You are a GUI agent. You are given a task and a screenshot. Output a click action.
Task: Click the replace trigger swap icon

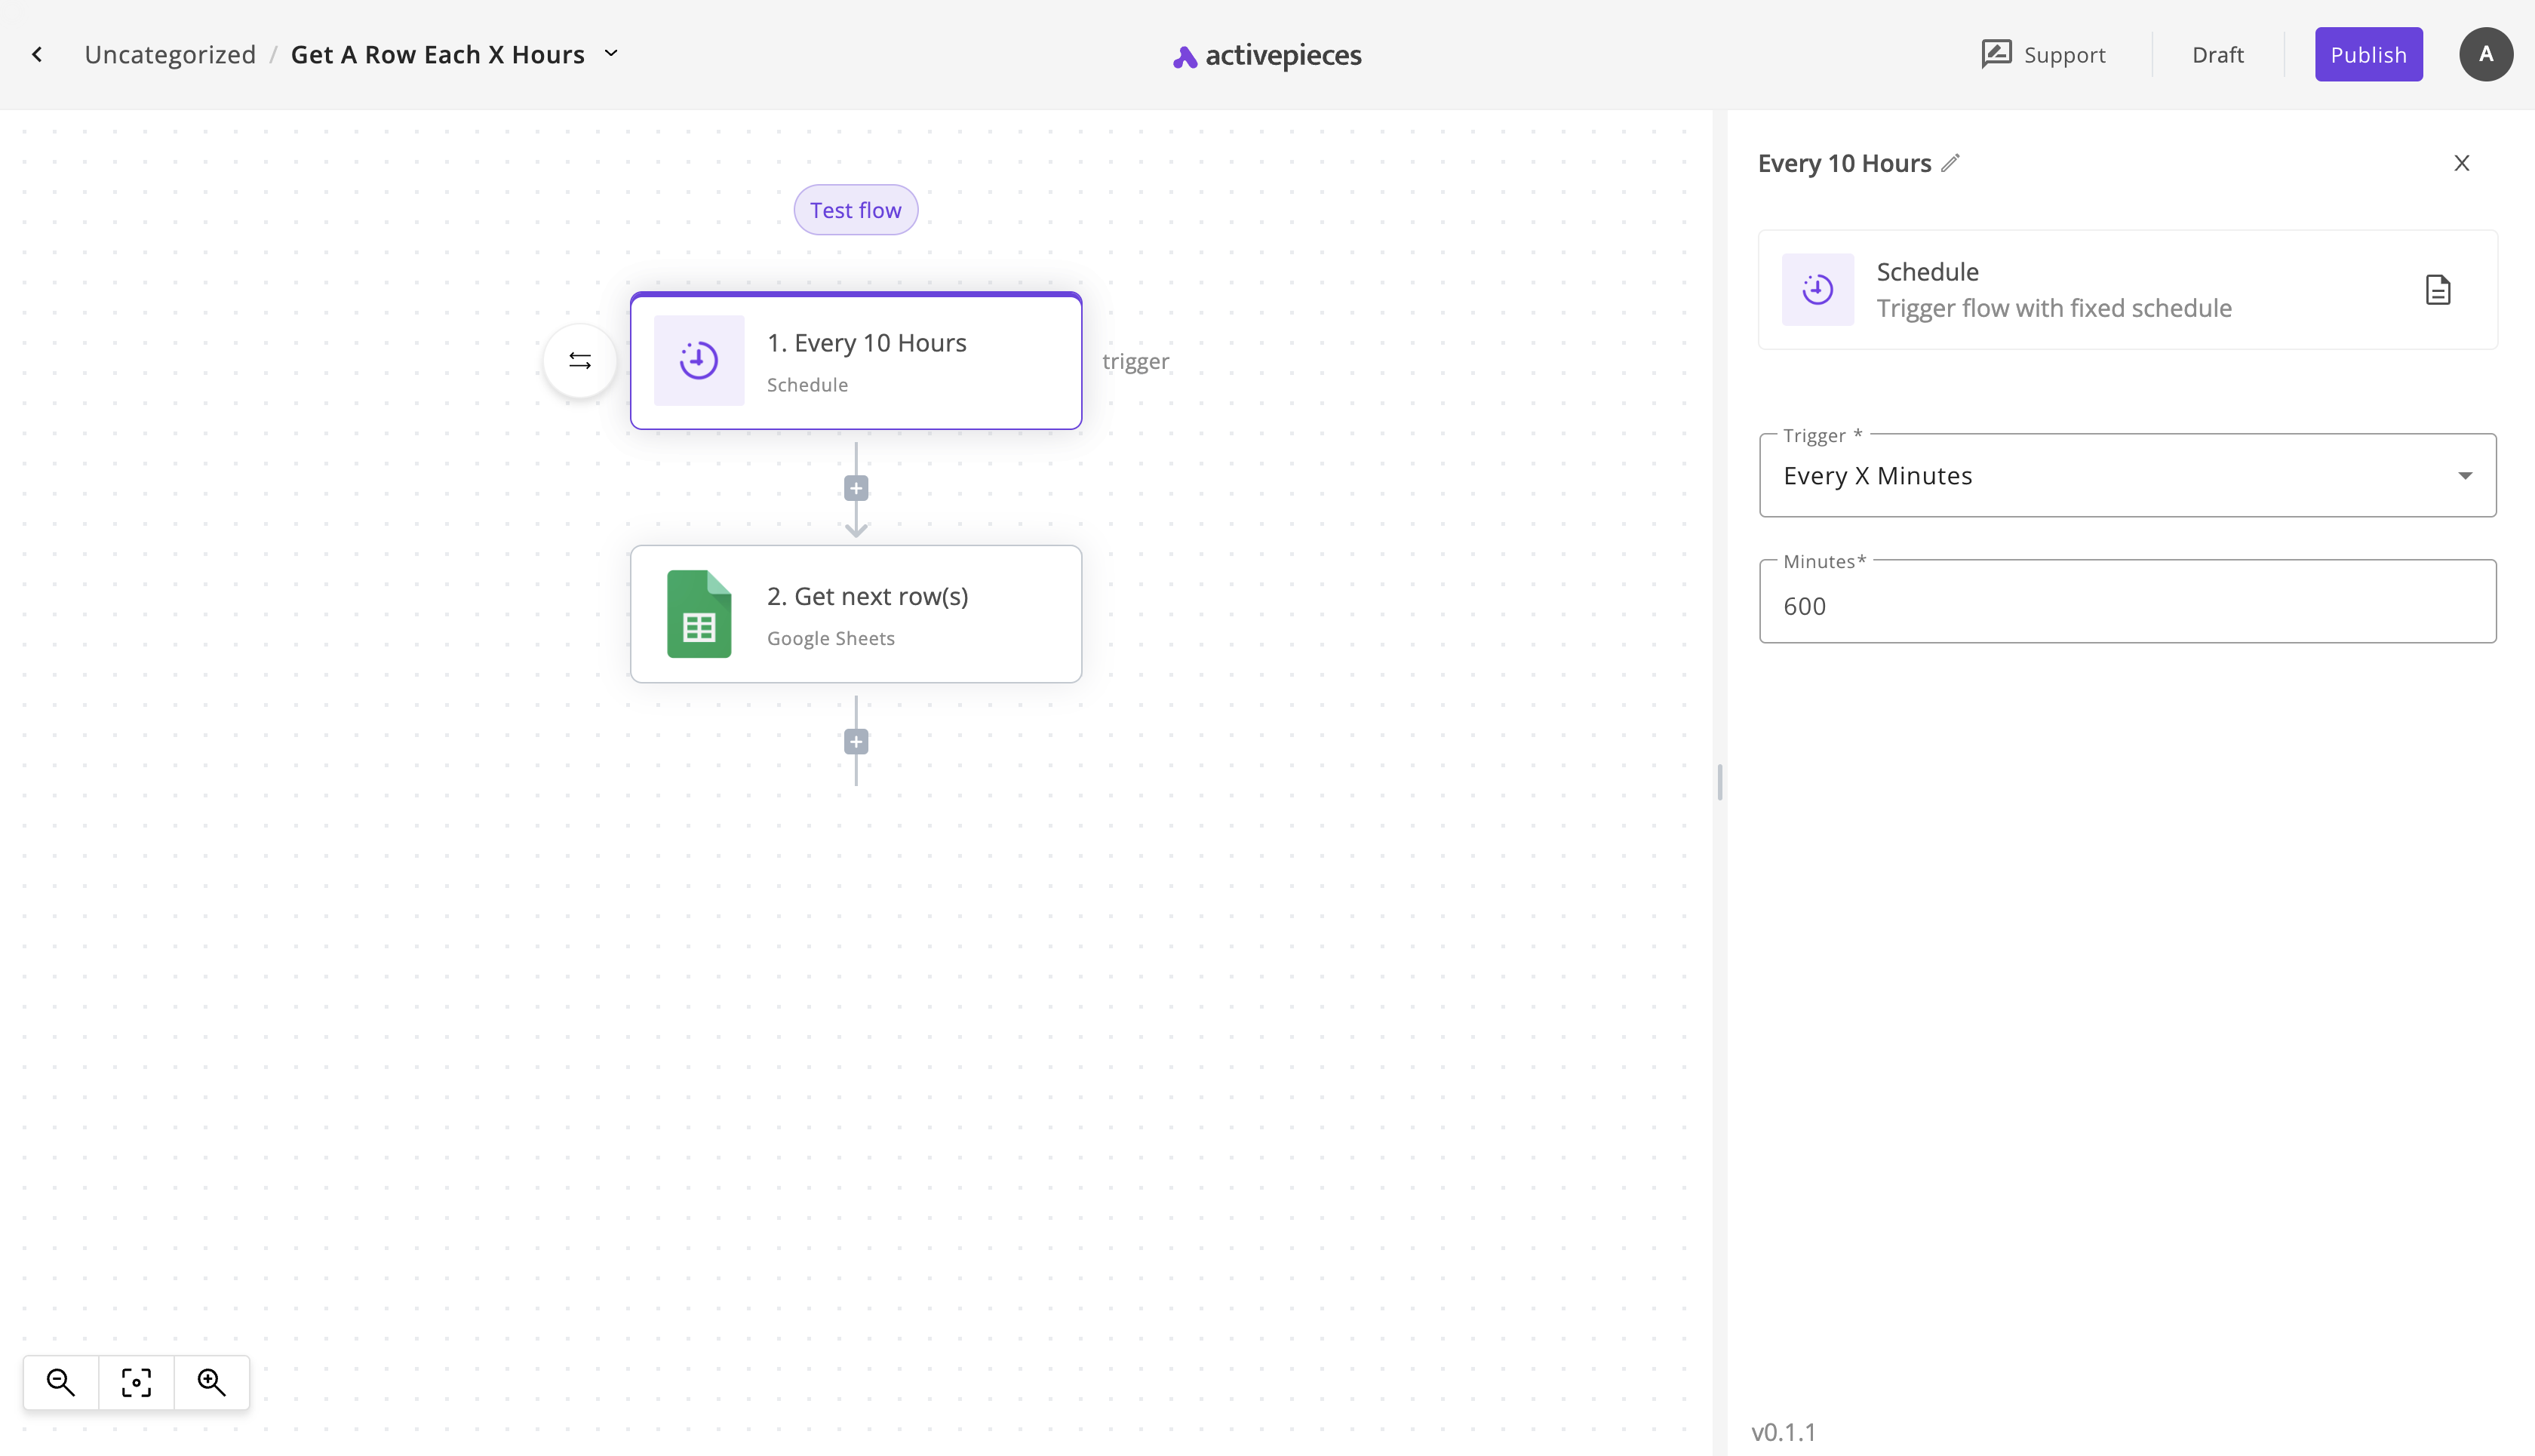pyautogui.click(x=580, y=361)
